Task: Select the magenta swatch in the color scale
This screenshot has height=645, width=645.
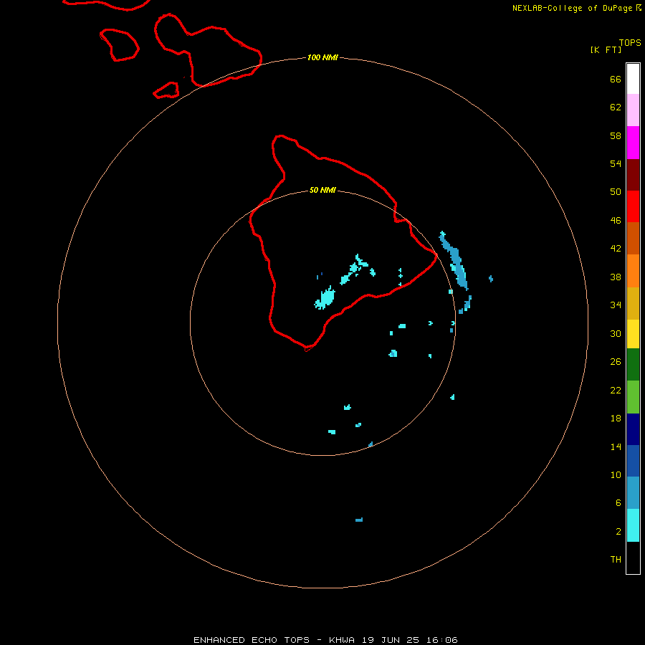Action: click(x=633, y=143)
